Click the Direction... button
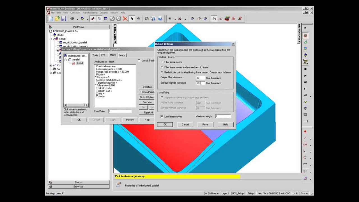Viewport: 359px width, 202px height. 147,87
